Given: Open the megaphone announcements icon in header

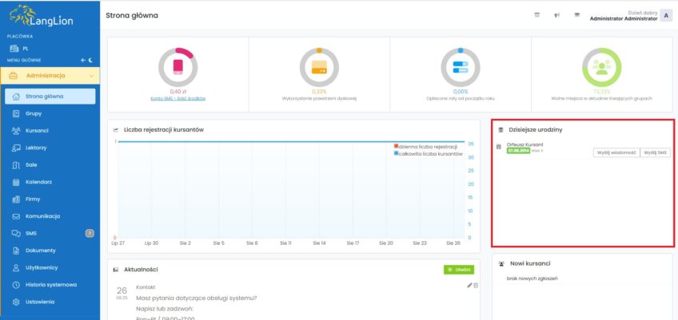Looking at the screenshot, I should [557, 15].
